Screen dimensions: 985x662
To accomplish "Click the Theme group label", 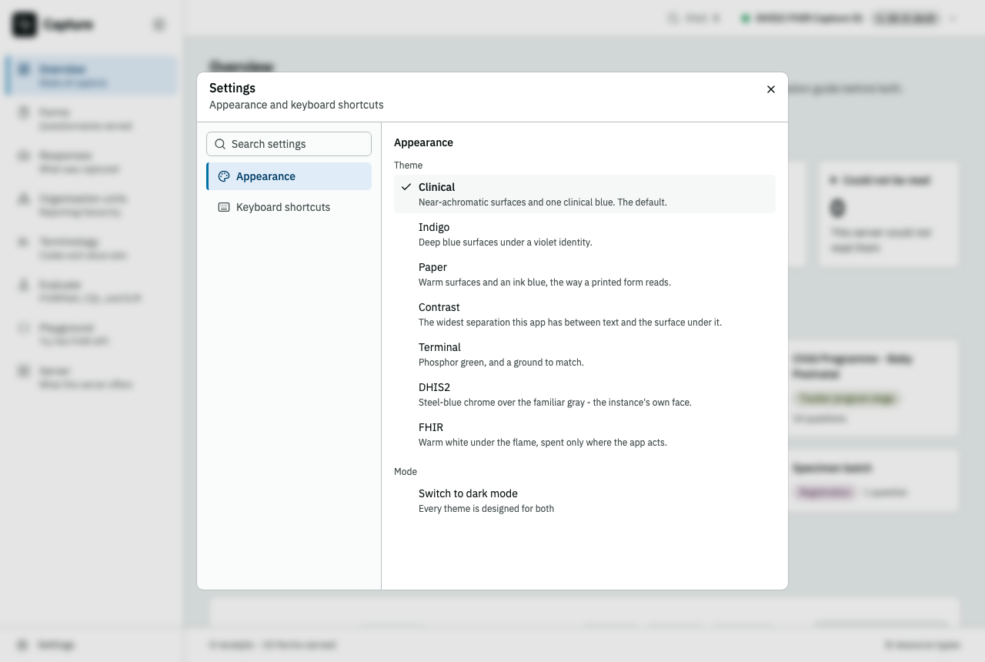I will 408,165.
